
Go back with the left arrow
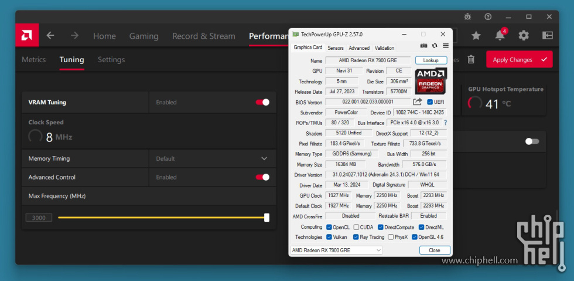click(x=50, y=36)
